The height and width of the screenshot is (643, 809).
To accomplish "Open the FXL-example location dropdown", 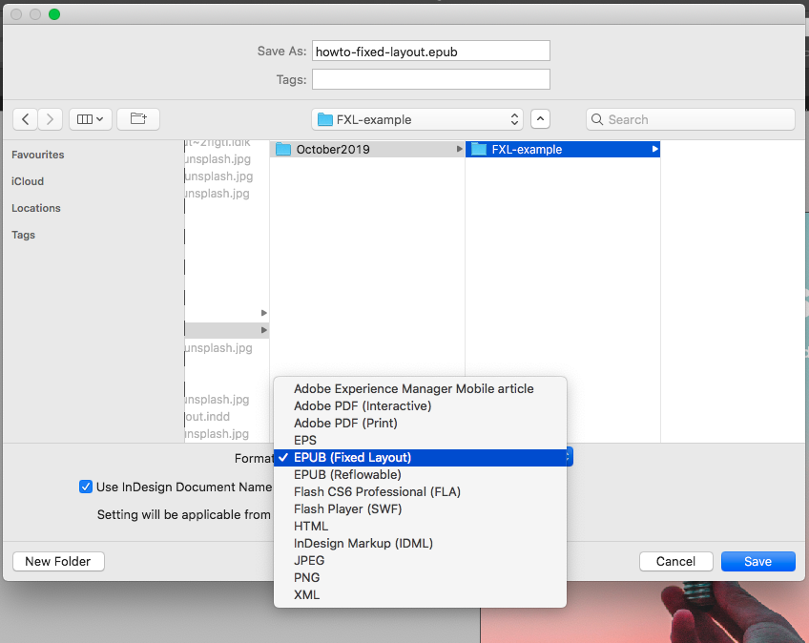I will point(418,119).
